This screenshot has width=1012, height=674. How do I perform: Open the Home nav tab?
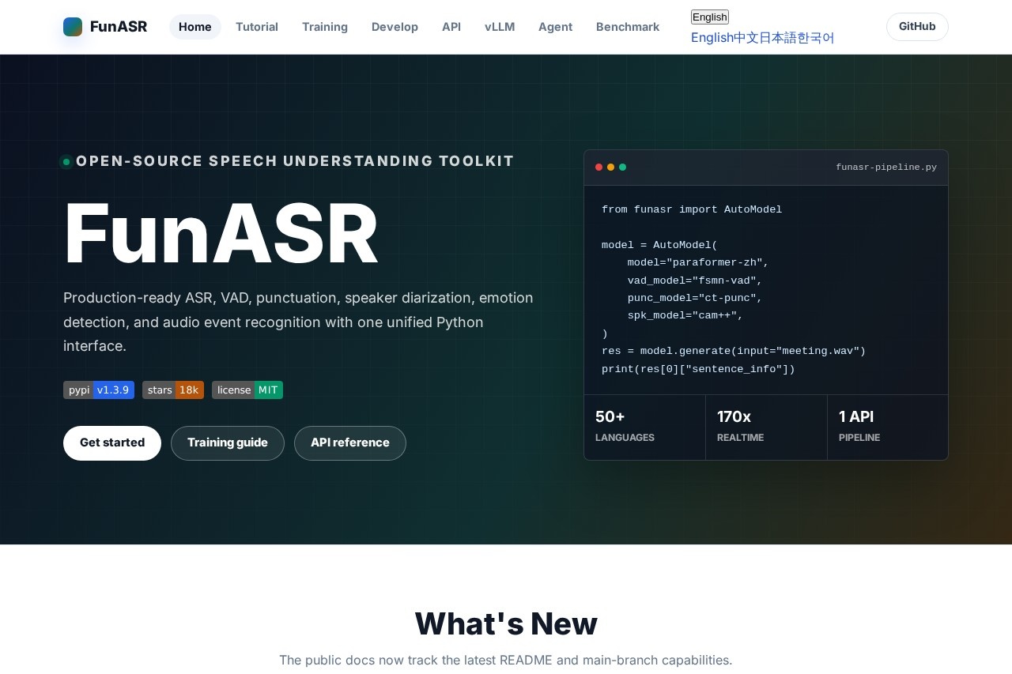pyautogui.click(x=195, y=27)
